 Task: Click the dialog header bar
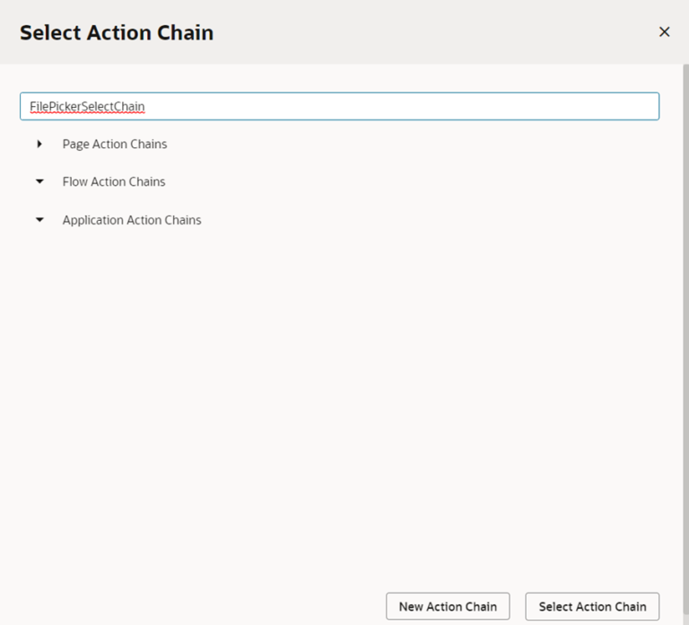click(x=404, y=32)
